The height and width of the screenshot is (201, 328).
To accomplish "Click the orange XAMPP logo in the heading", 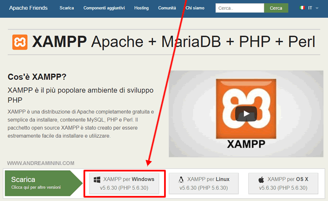I will (21, 42).
